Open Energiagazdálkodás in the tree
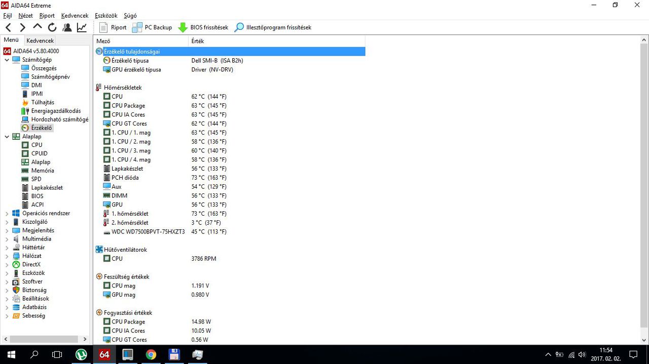649x364 pixels. point(56,111)
